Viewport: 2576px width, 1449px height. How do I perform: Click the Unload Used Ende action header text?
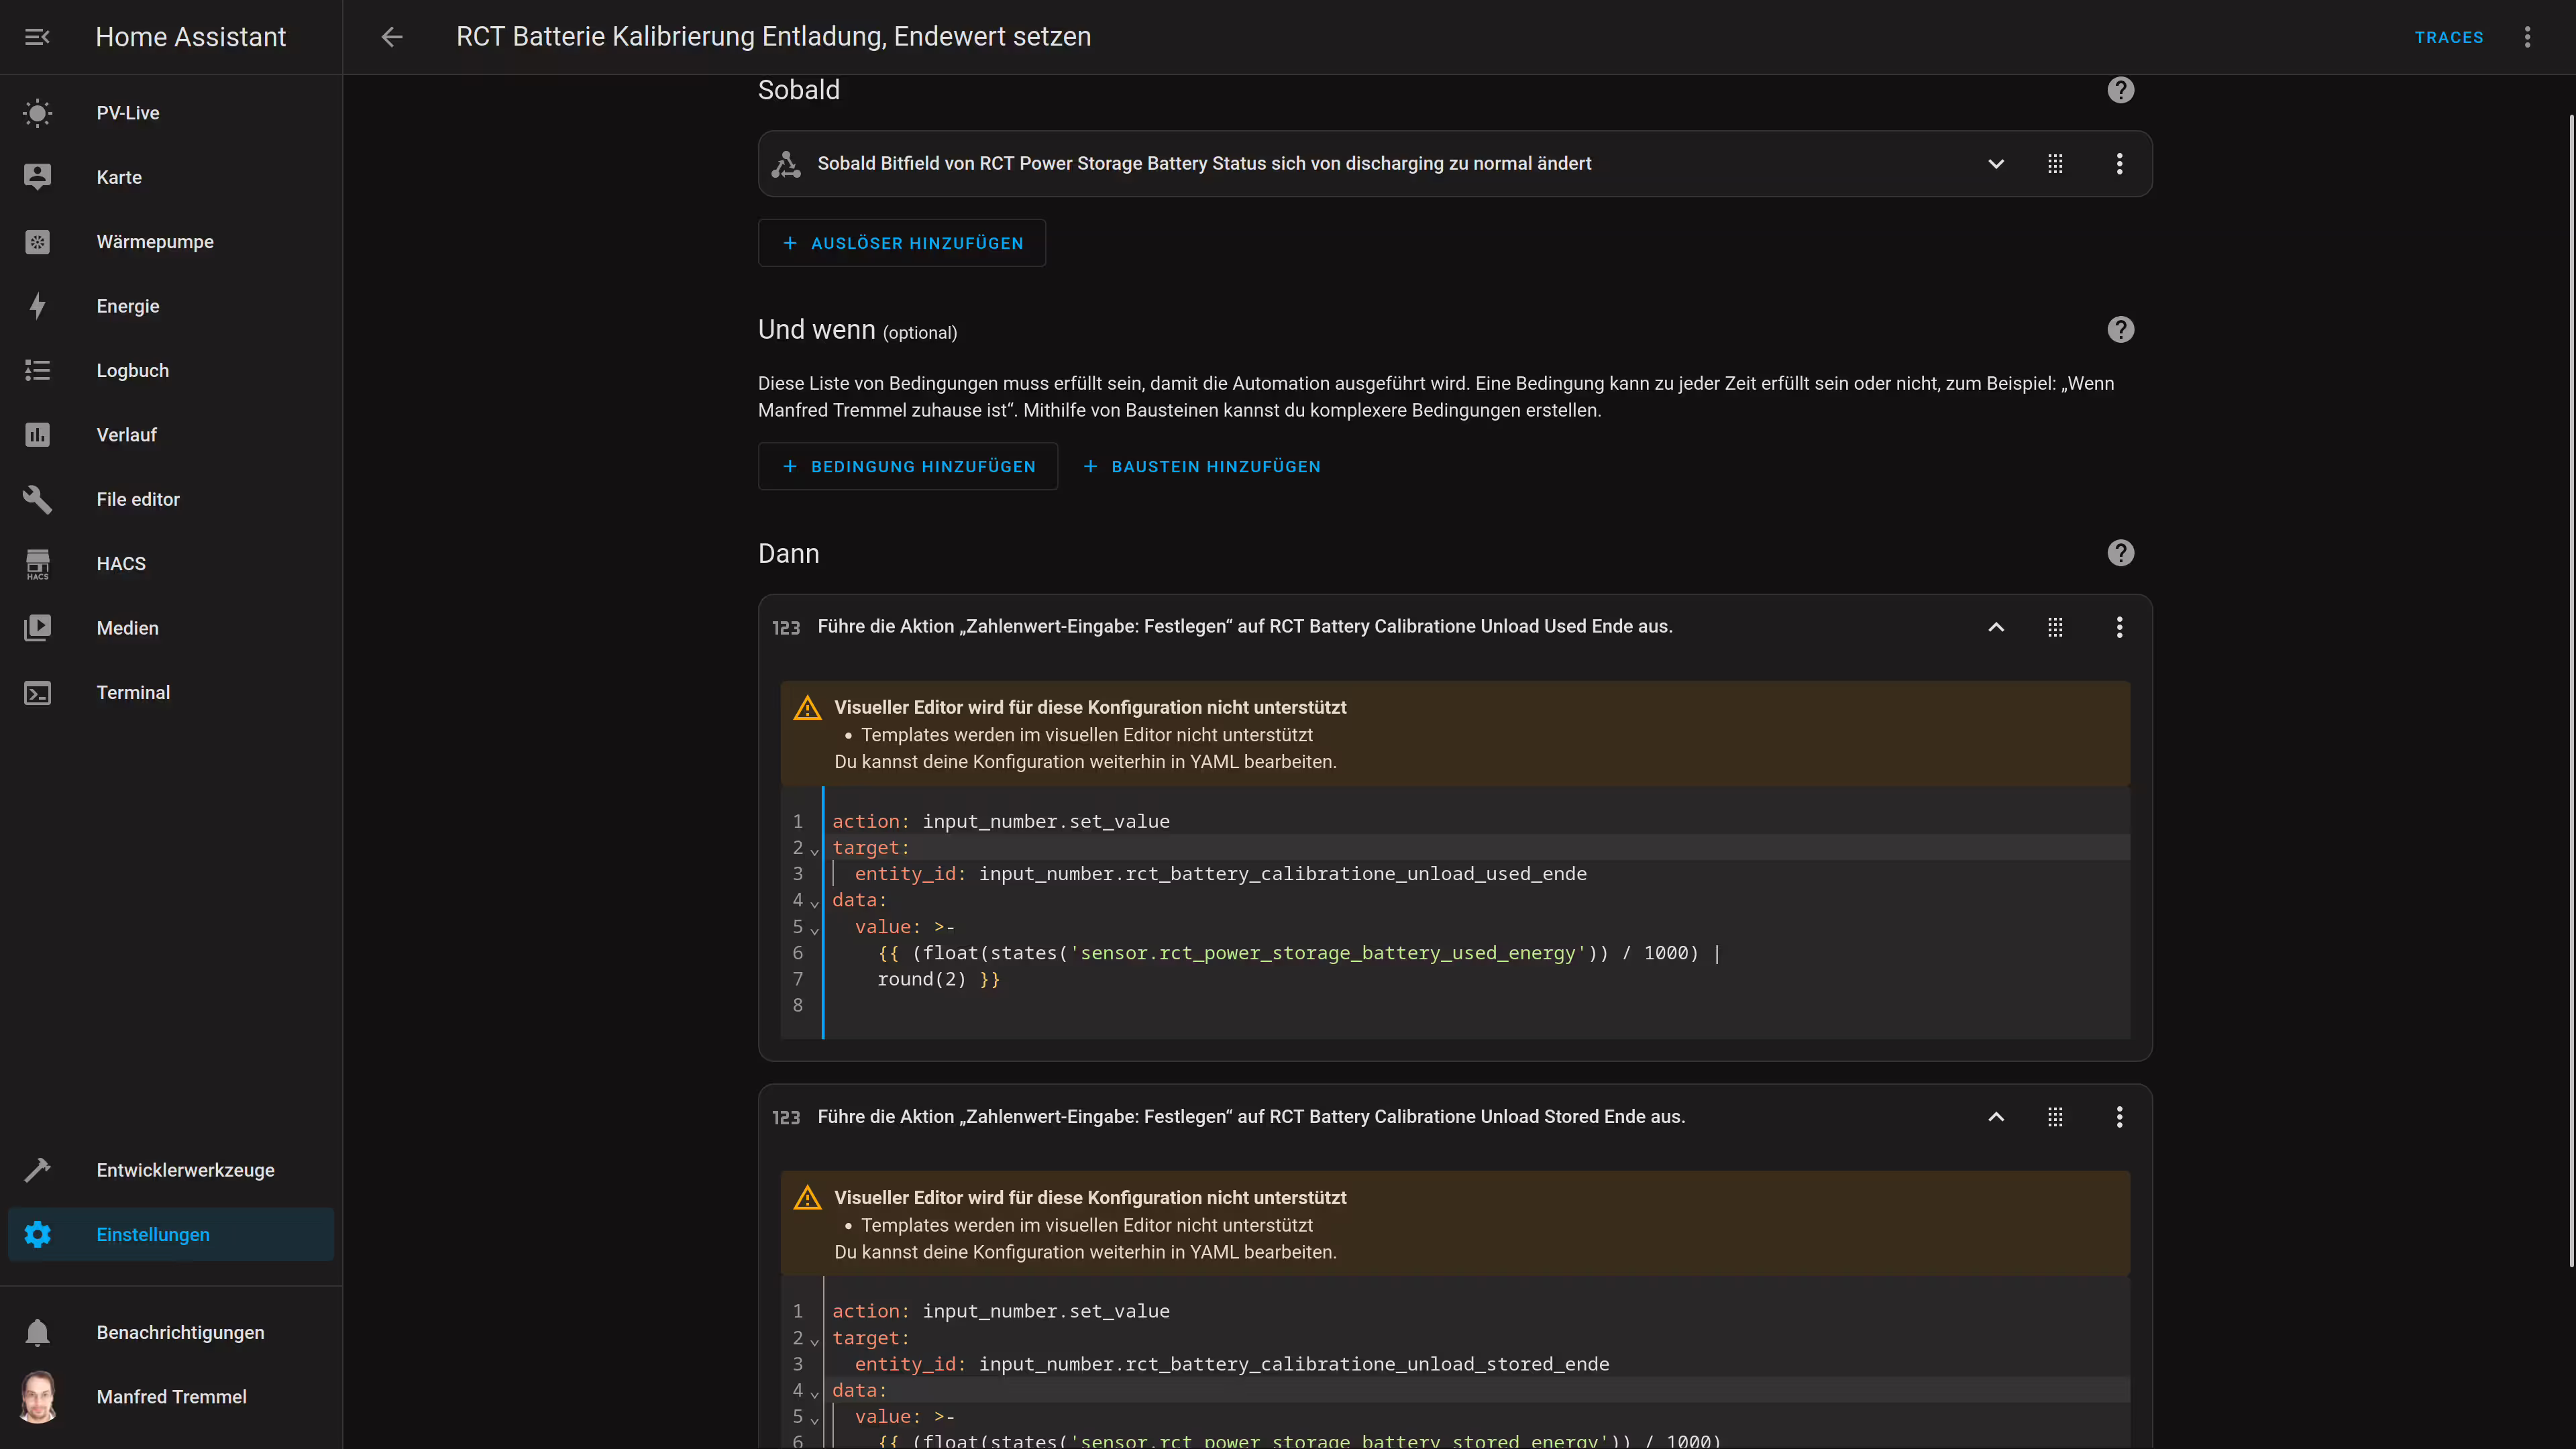1245,627
